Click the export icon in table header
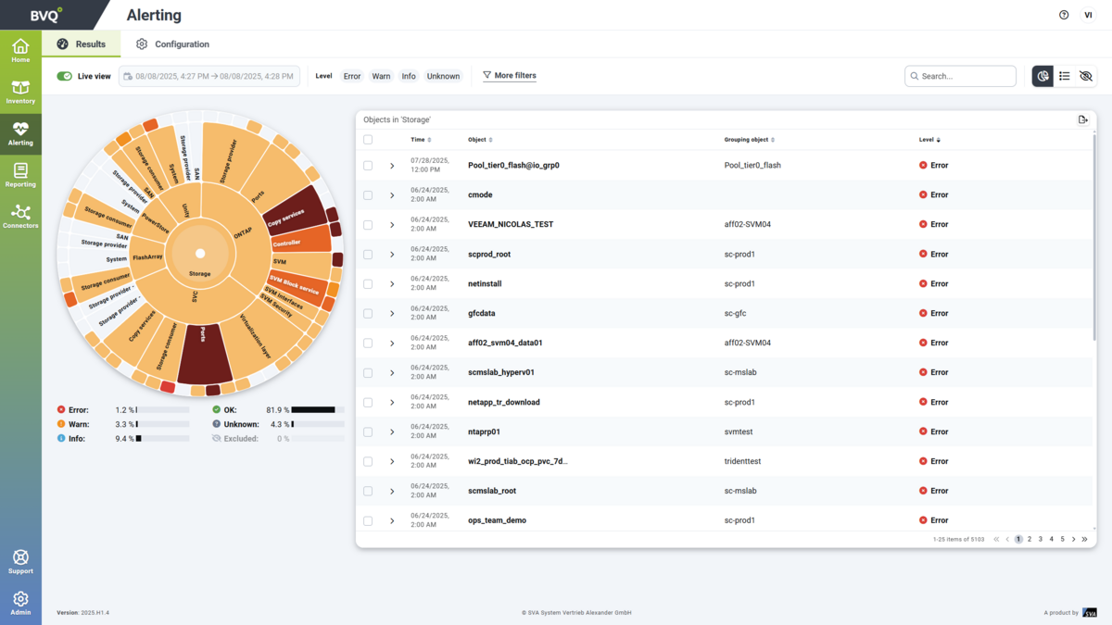1112x625 pixels. 1082,119
